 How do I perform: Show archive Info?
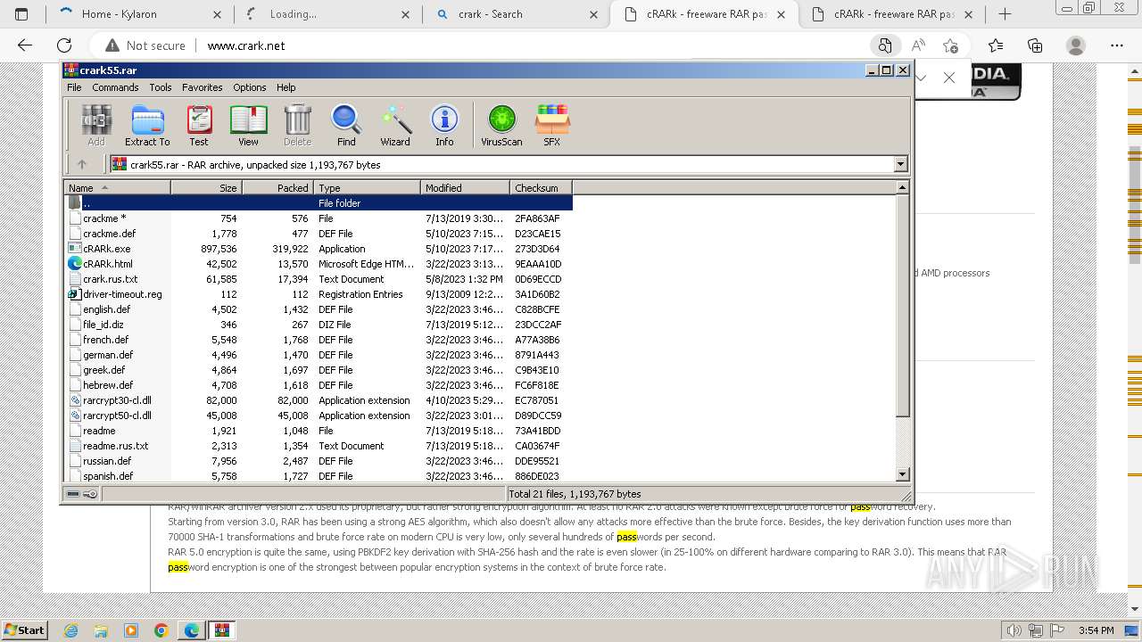click(444, 125)
